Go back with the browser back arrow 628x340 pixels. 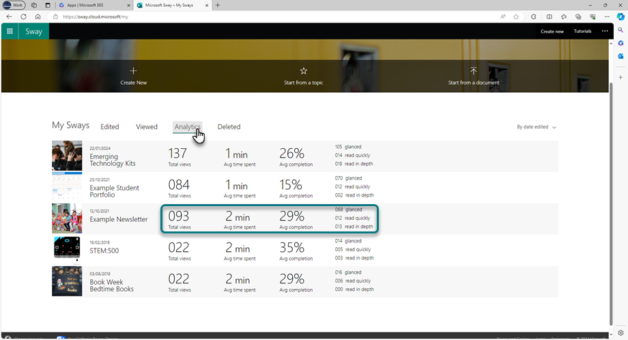[x=9, y=16]
